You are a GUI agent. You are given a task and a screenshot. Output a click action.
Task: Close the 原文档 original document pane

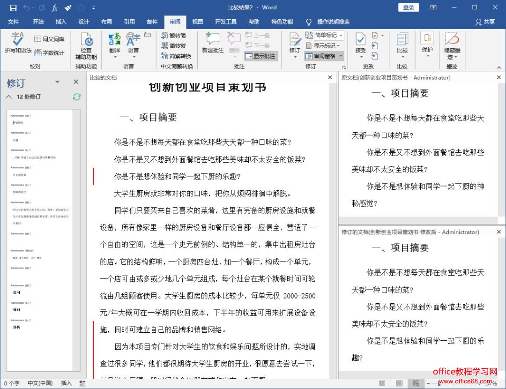pos(499,77)
